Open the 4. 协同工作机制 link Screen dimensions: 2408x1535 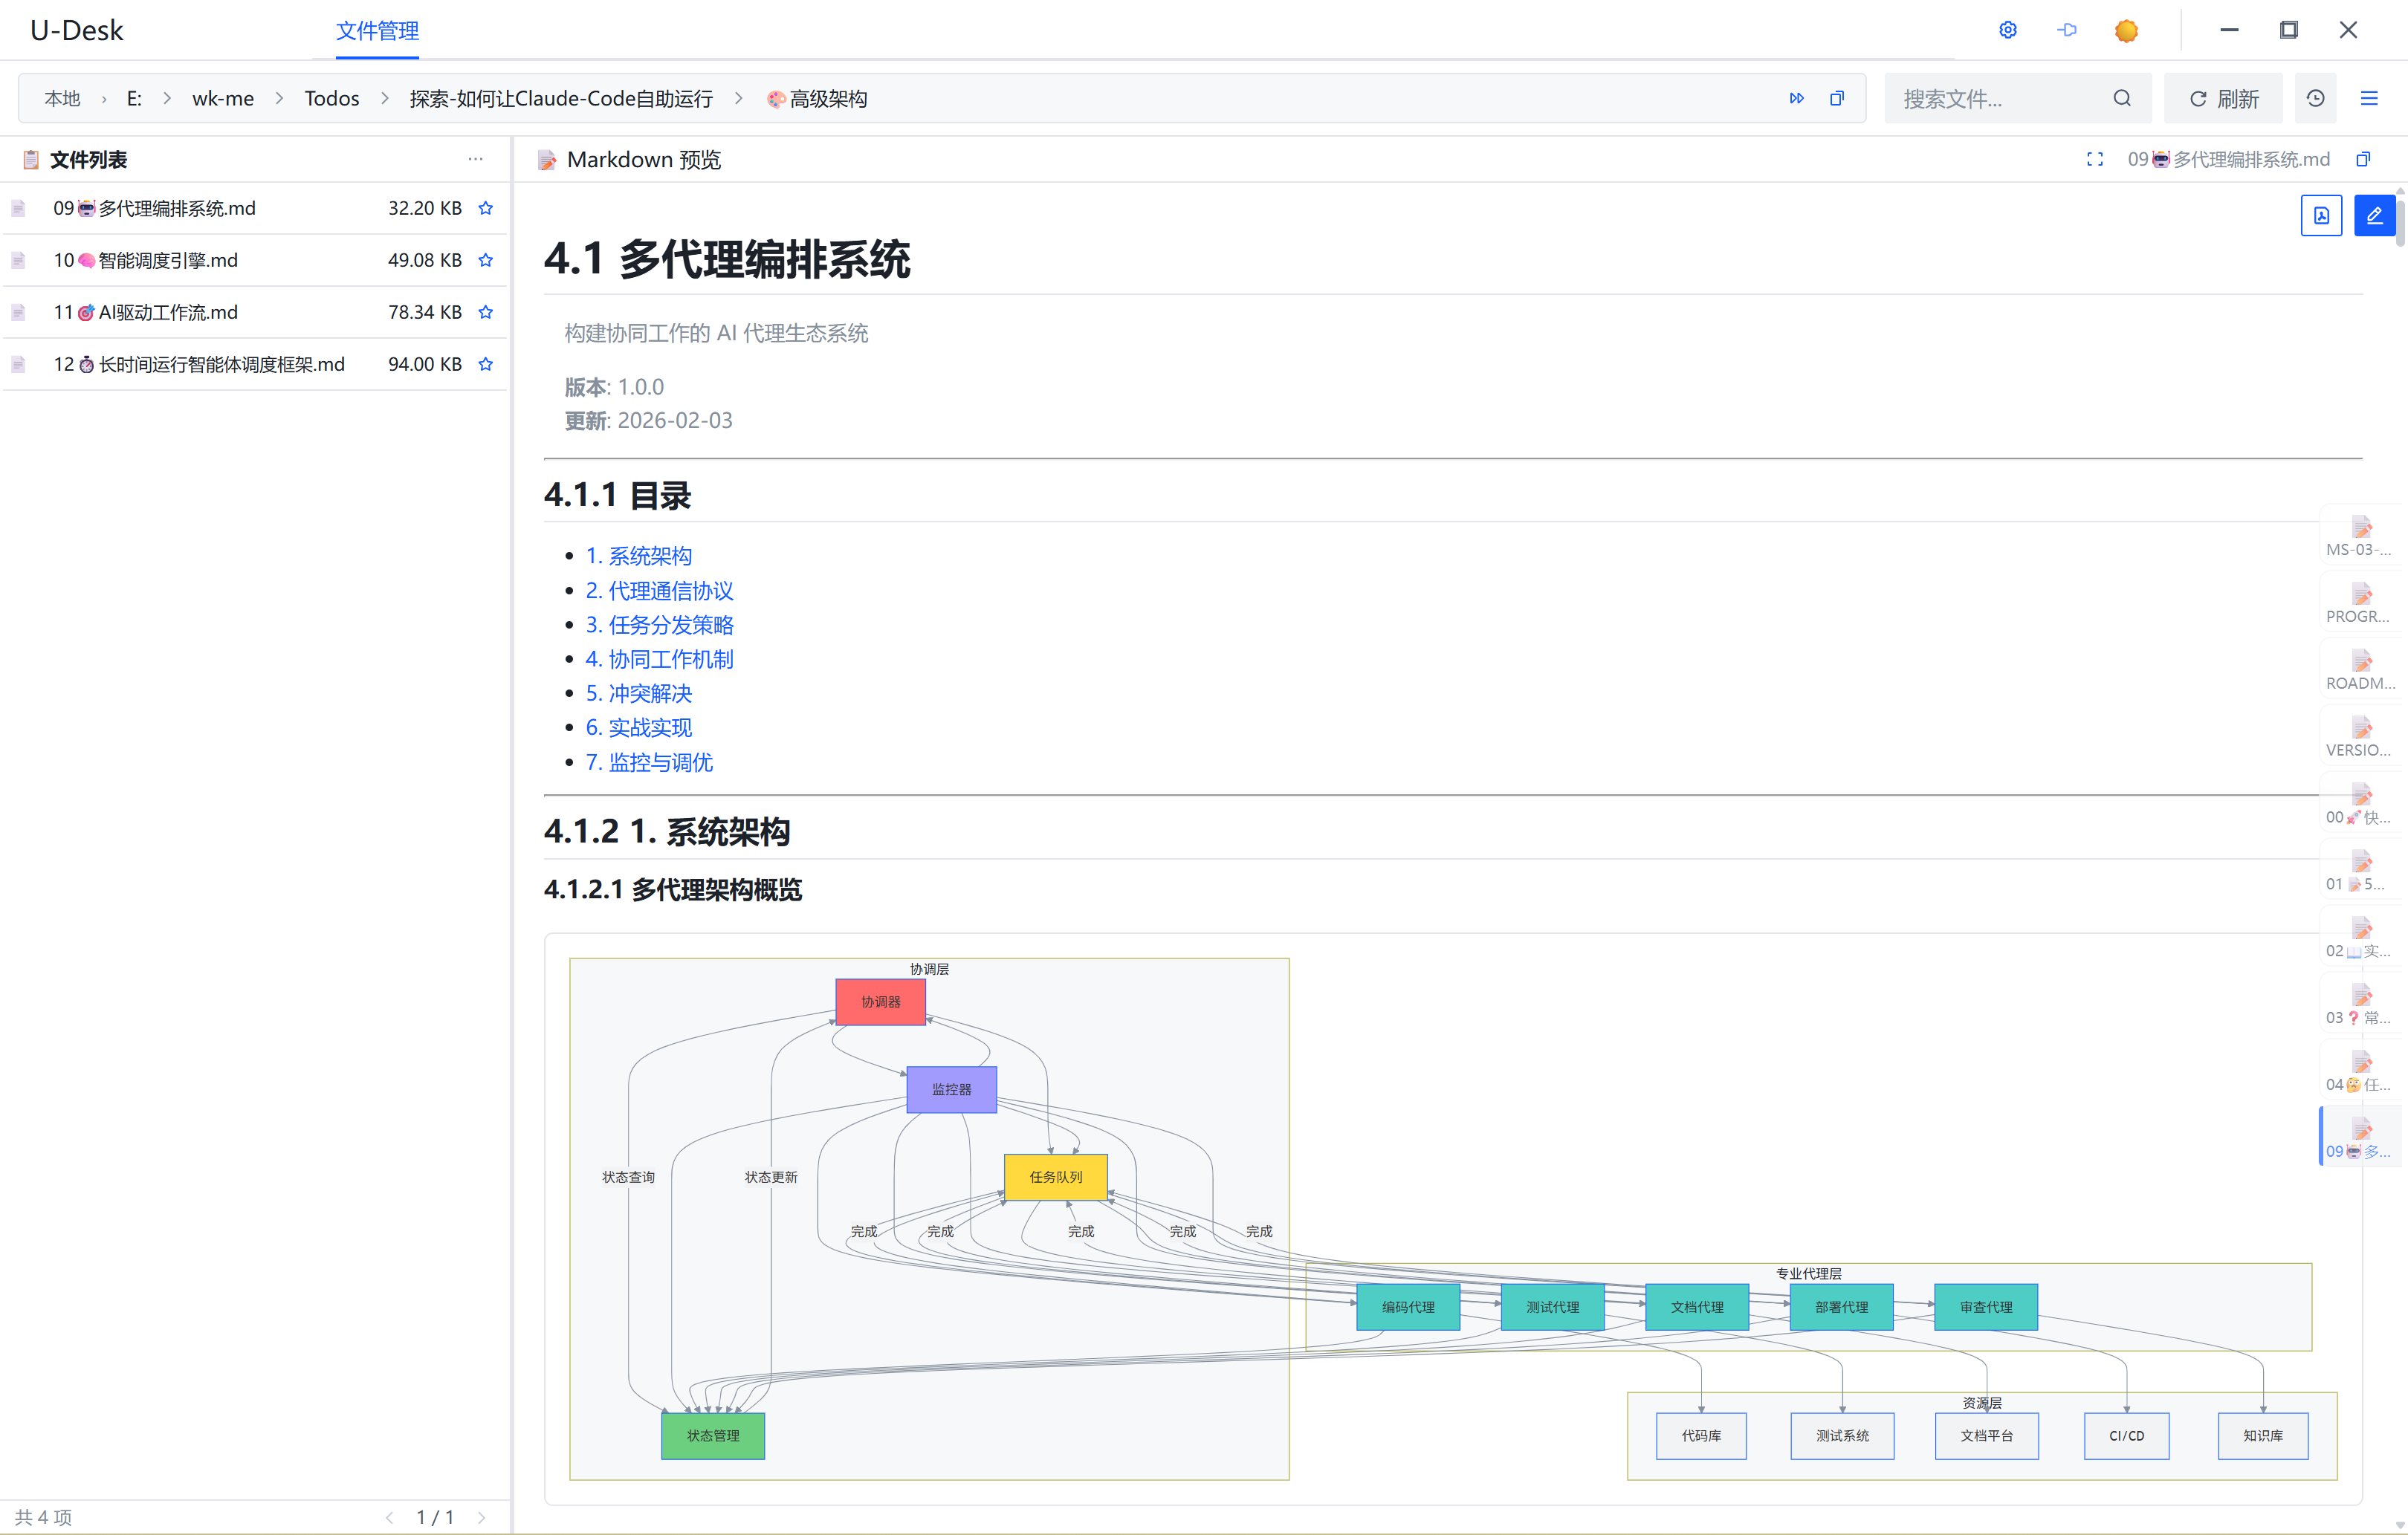coord(659,659)
